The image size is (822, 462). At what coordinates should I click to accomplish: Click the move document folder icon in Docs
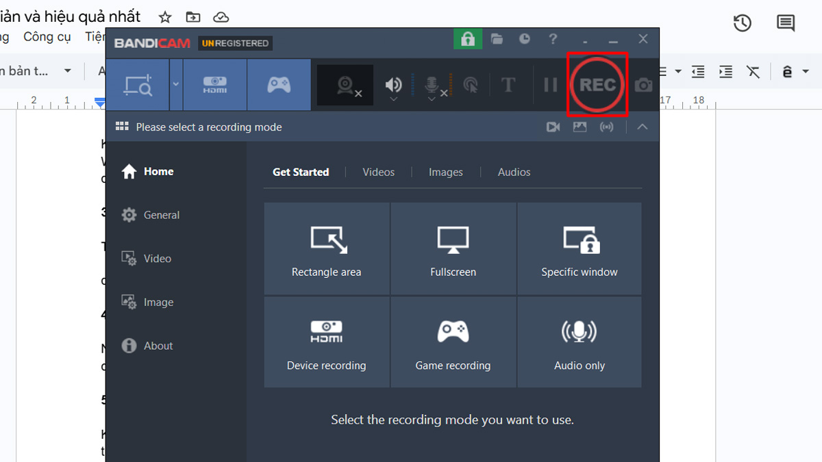click(193, 17)
